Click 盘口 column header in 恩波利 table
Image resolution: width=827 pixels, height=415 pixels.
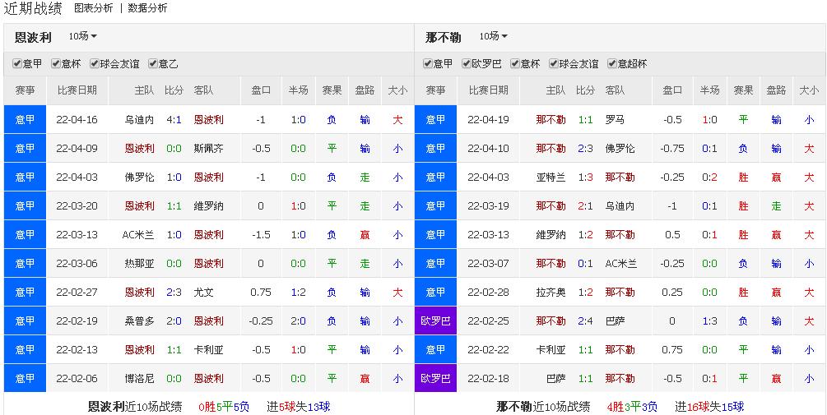coord(261,90)
